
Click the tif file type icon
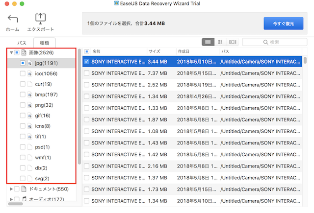29,137
